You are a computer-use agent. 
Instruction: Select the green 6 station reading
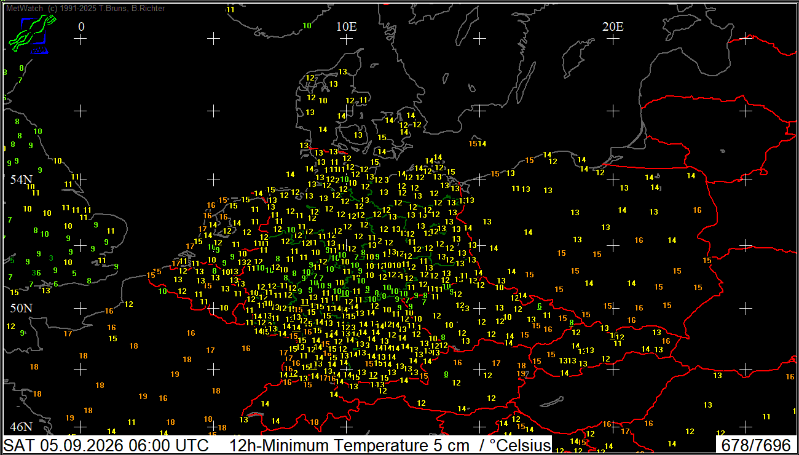click(540, 306)
